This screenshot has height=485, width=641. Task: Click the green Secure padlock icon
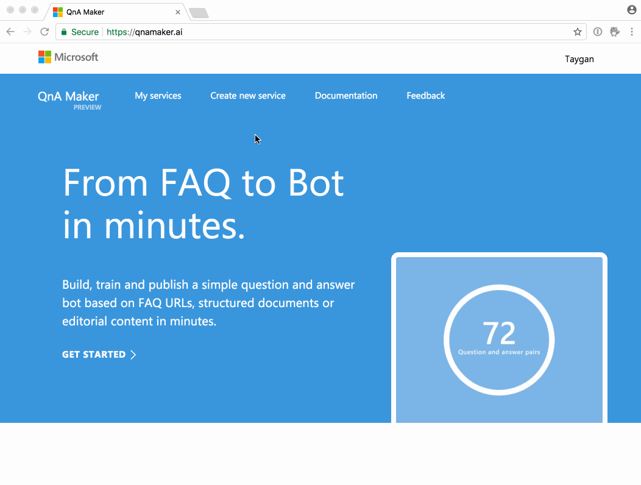(64, 32)
